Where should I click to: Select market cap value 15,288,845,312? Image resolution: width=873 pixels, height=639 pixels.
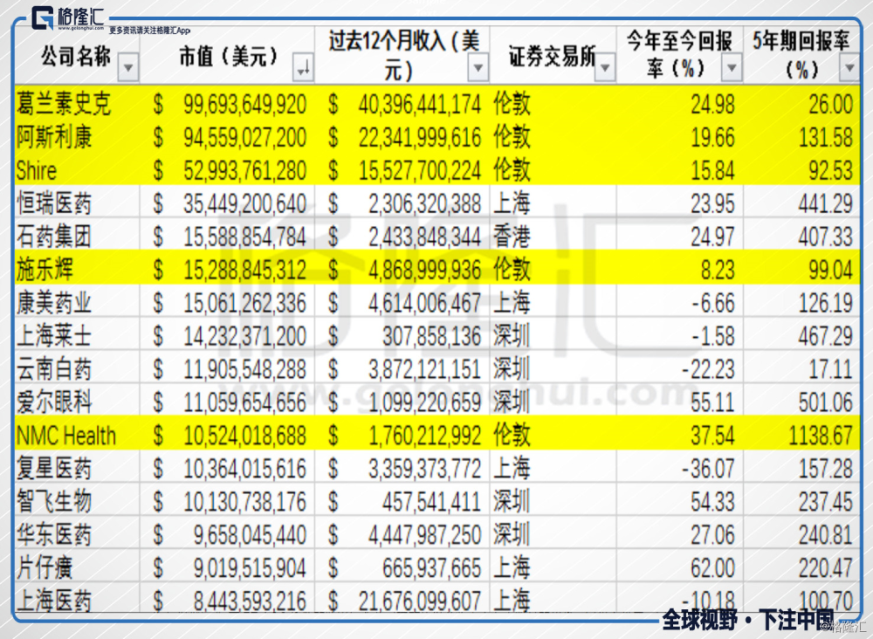pos(245,270)
